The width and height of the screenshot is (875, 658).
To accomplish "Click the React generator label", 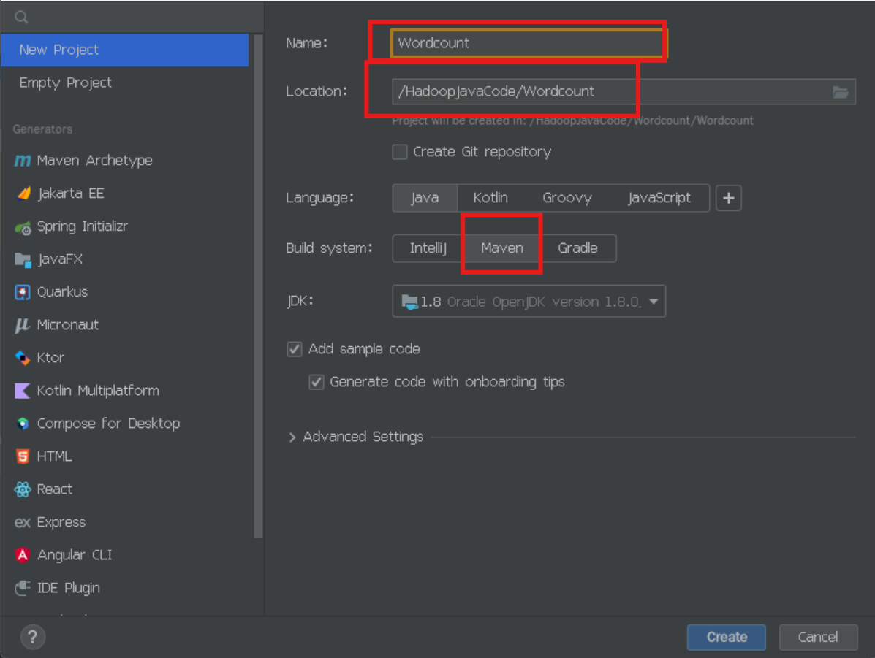I will click(x=55, y=489).
